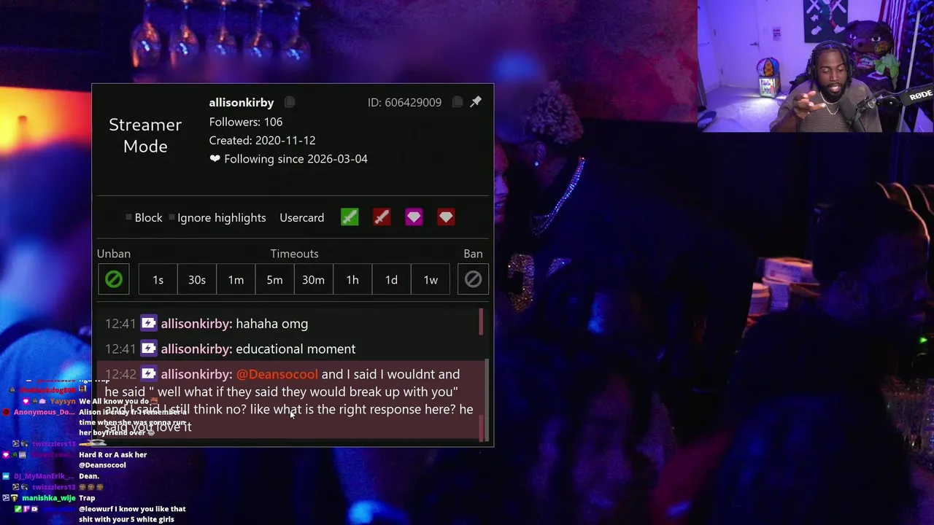Copy the allisonkirby username with copy icon

[x=290, y=102]
